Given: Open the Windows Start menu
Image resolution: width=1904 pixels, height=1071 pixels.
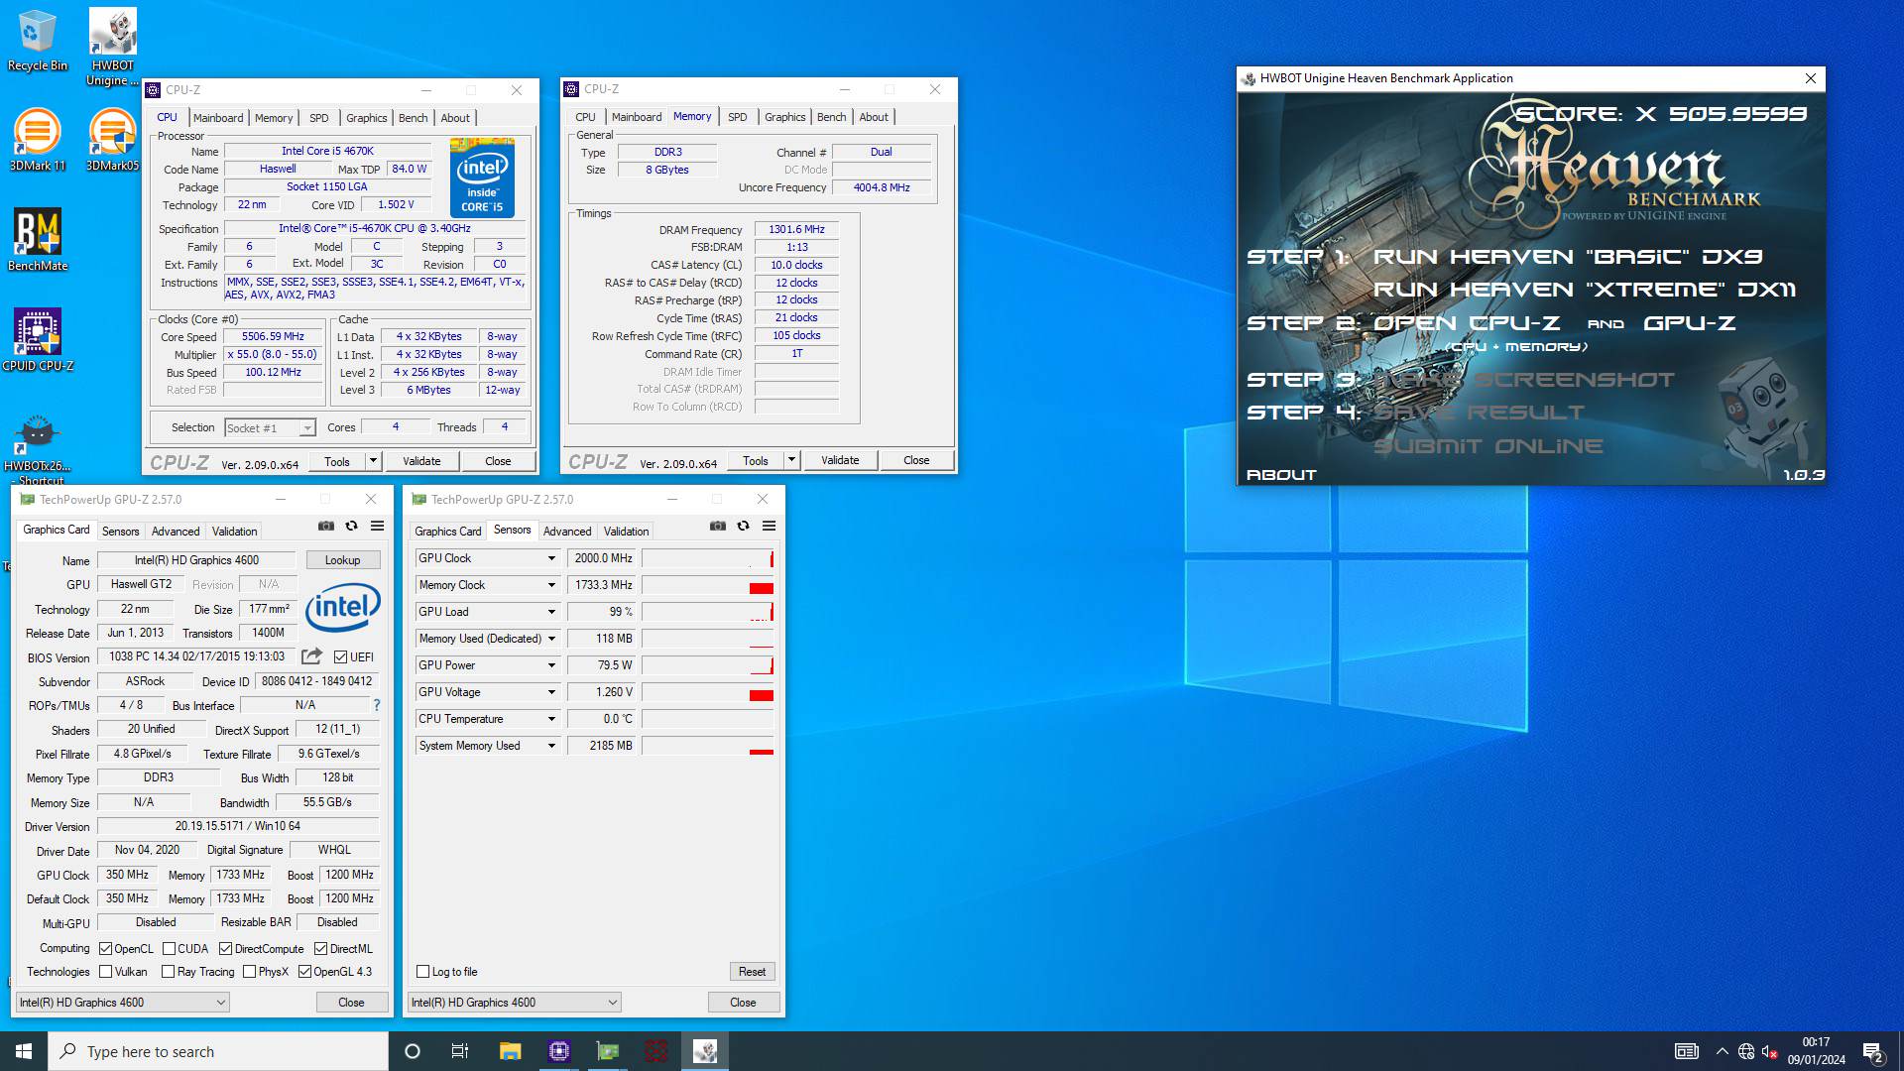Looking at the screenshot, I should tap(24, 1051).
